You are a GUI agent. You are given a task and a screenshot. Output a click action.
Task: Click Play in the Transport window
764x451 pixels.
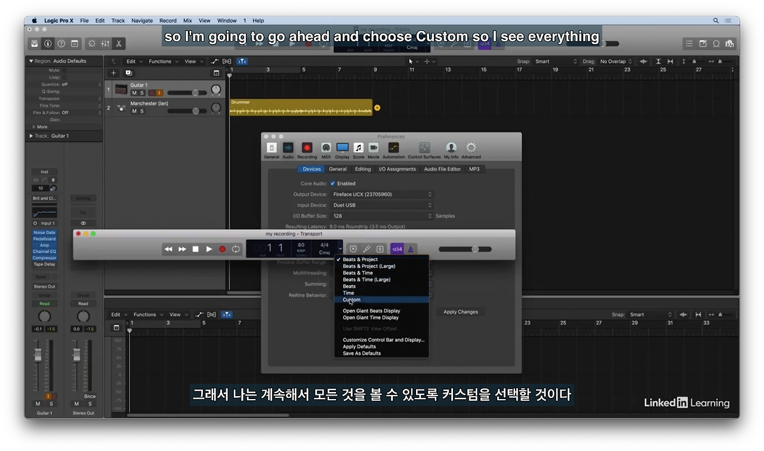[209, 249]
